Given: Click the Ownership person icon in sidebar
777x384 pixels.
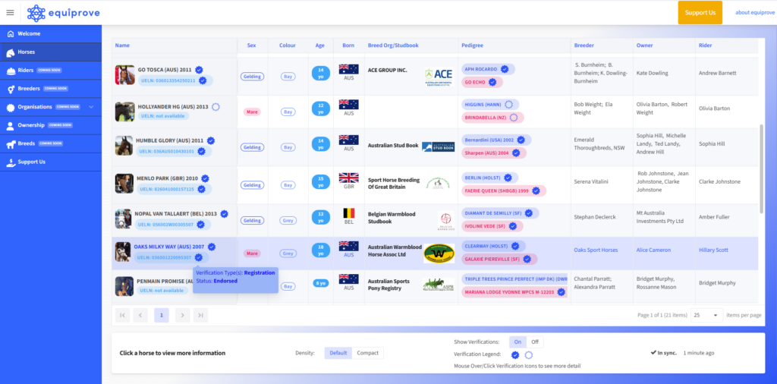Looking at the screenshot, I should (x=11, y=125).
